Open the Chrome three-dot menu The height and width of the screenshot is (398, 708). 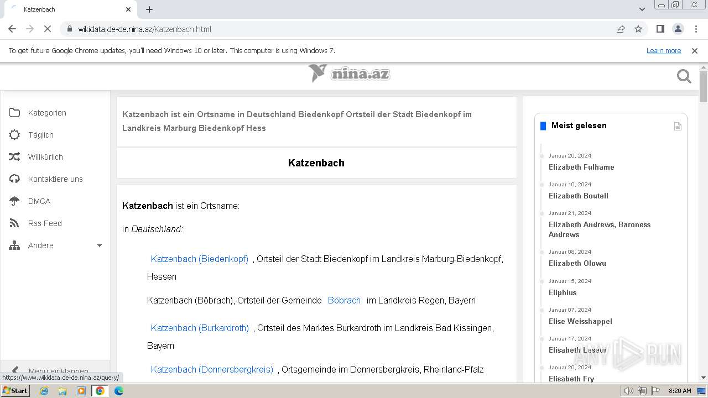(695, 29)
